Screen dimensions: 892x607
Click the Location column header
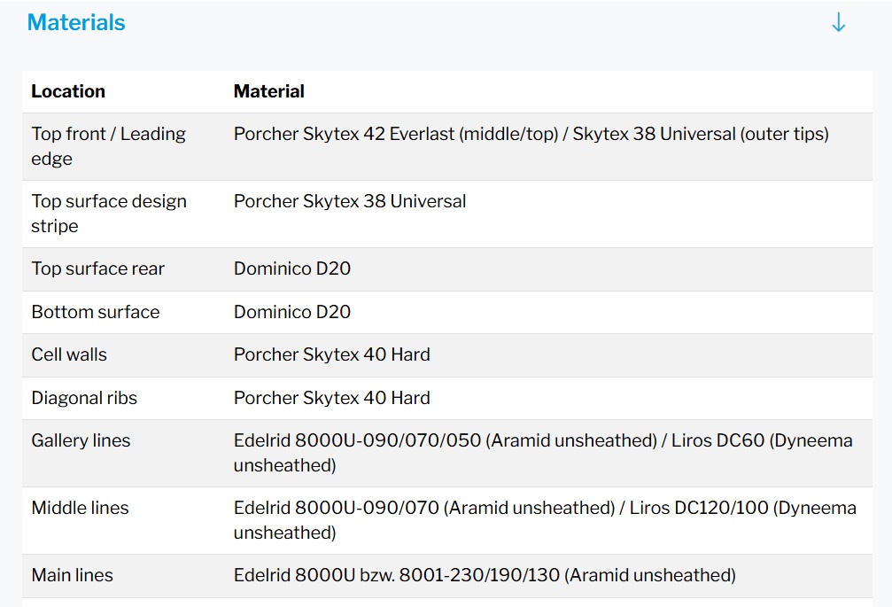coord(68,91)
